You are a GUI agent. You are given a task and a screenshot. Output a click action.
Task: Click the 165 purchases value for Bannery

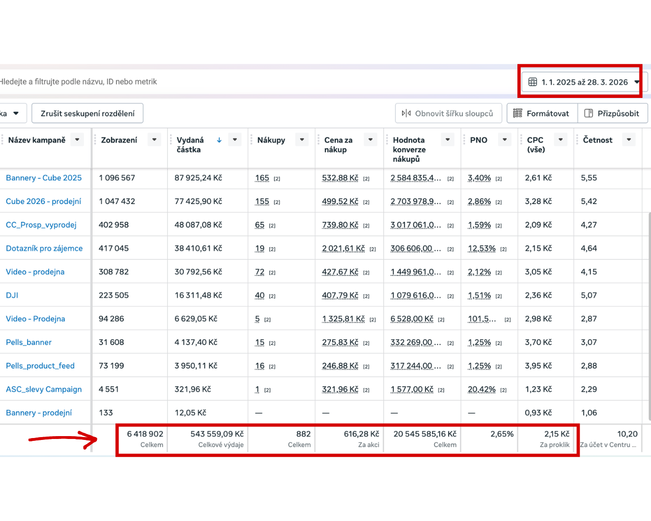[x=262, y=178]
